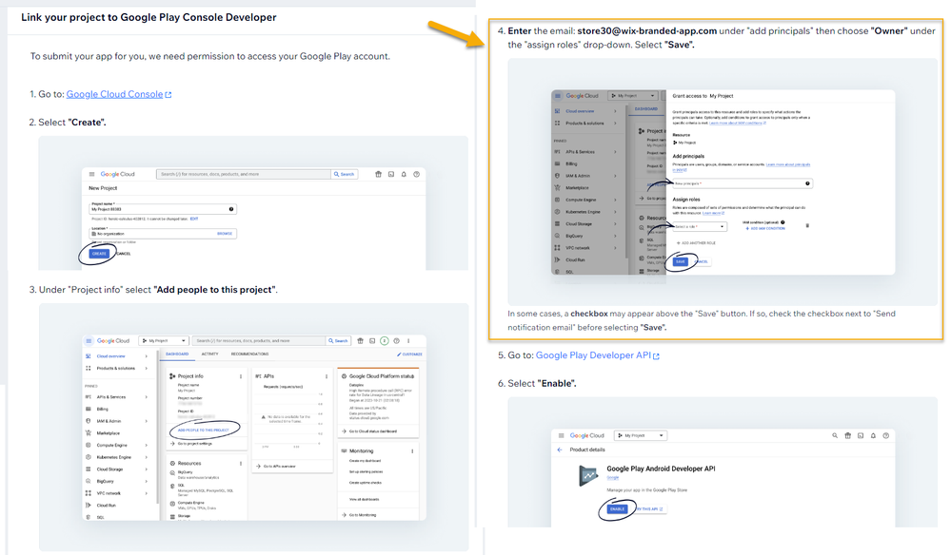Click CUSTOMIZE pencil link in dashboard image
Viewport: 951px width, 555px height.
(x=409, y=354)
